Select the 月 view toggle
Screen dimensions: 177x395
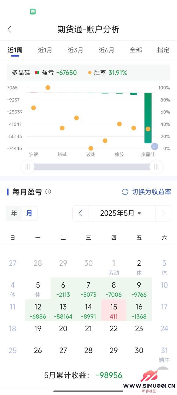29,213
